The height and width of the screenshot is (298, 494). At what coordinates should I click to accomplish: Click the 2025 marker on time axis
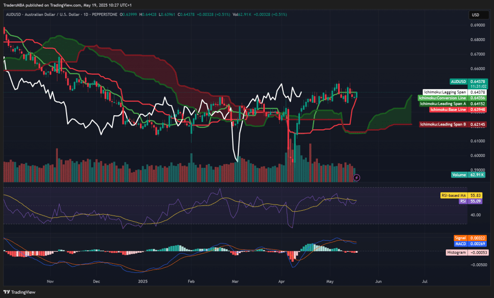142,280
